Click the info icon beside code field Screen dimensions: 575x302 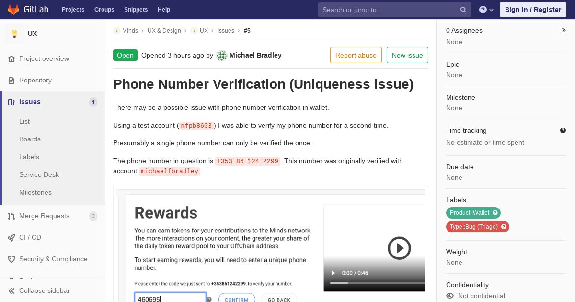(x=209, y=299)
